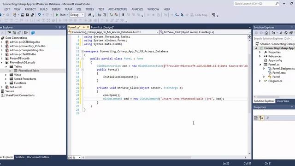Select Form1.Designer.cs in Solution Explorer
295x166 pixels.
(x=283, y=69)
